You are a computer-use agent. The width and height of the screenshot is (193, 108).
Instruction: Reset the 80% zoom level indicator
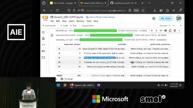pos(136,10)
